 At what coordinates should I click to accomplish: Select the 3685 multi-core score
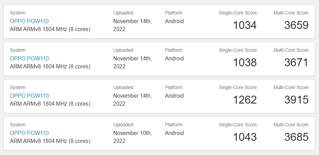click(297, 137)
